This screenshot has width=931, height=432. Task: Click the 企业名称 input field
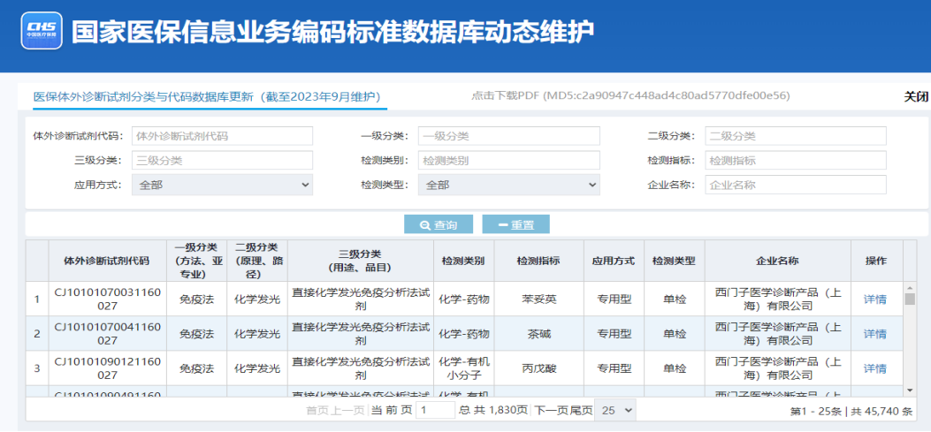click(795, 185)
